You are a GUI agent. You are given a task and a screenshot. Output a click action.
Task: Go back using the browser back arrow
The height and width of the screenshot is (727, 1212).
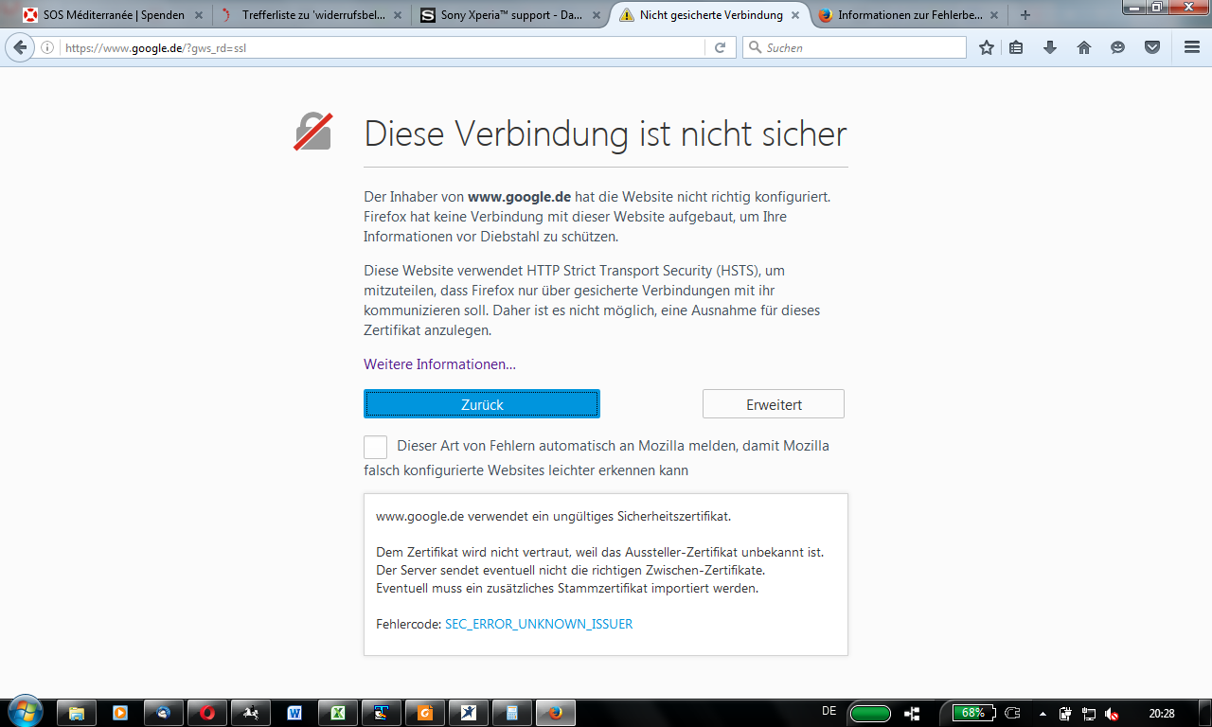[21, 47]
